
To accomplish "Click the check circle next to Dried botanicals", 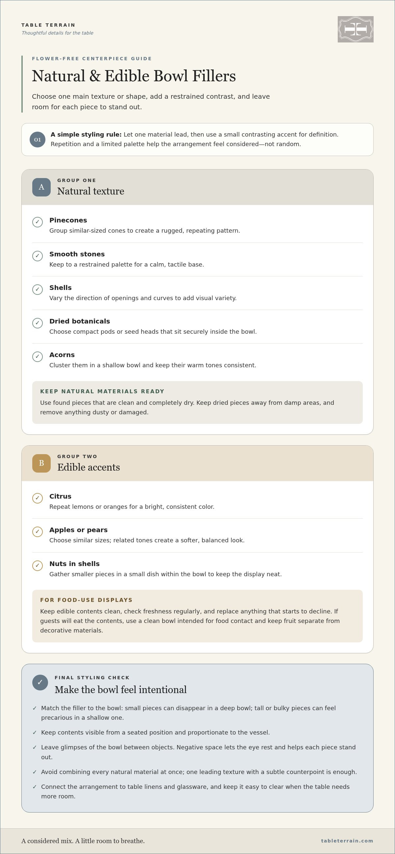I will pyautogui.click(x=38, y=323).
